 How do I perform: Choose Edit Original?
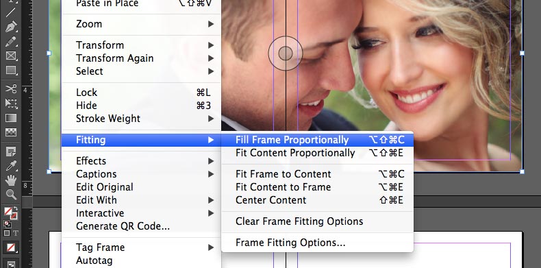141,187
